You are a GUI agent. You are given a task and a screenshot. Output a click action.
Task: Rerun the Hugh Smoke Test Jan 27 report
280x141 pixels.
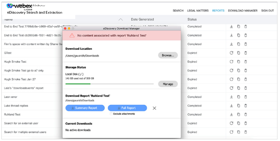coord(232,79)
